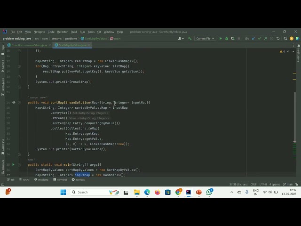
Task: Push commits with the Git arrow icon
Action: pos(265,39)
